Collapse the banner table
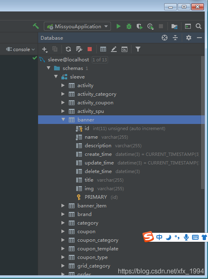 pyautogui.click(x=63, y=119)
